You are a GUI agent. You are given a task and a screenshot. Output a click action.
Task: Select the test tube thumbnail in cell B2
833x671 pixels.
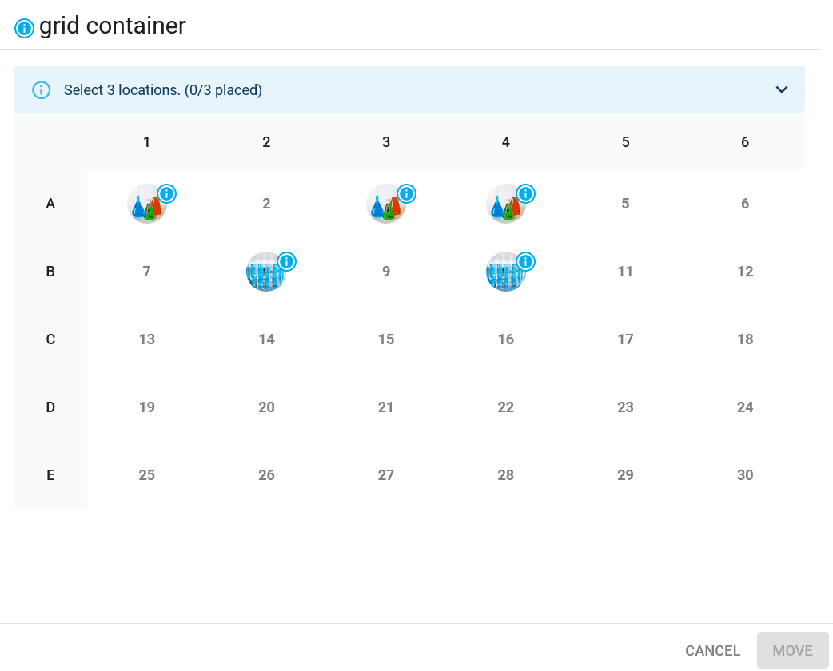(x=266, y=272)
